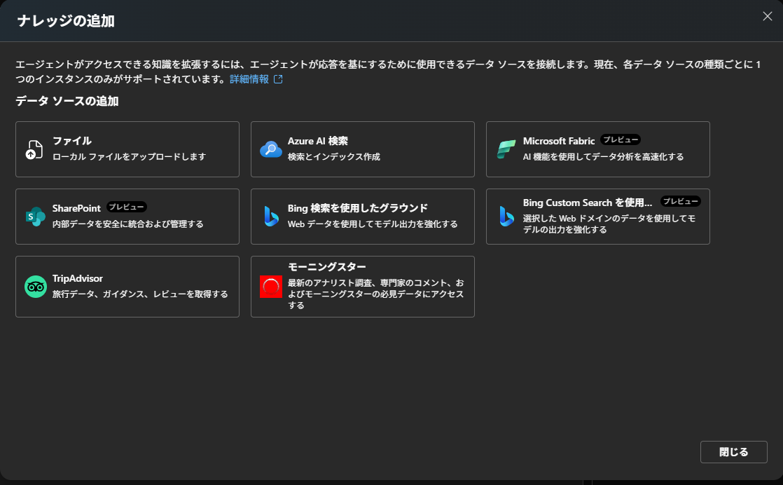
Task: Close the dialog with the X button
Action: tap(768, 17)
